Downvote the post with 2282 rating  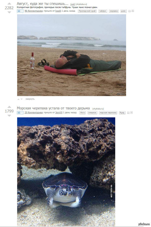(x=9, y=12)
